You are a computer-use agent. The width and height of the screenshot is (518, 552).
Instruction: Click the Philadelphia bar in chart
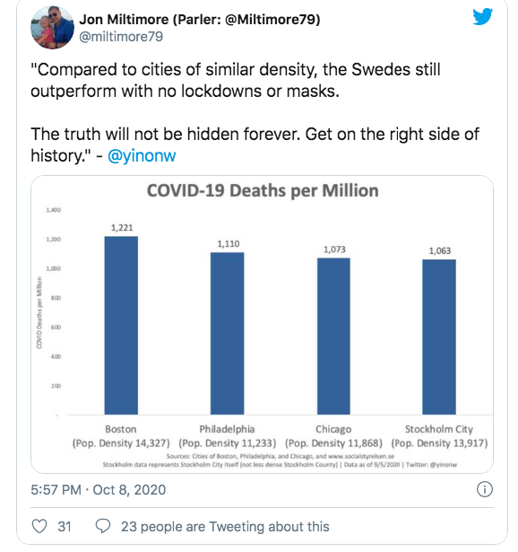227,333
